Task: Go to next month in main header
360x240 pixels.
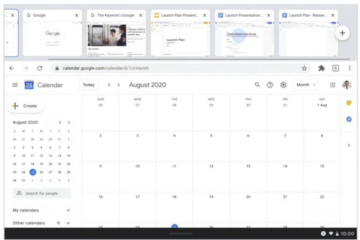Action: (x=118, y=85)
